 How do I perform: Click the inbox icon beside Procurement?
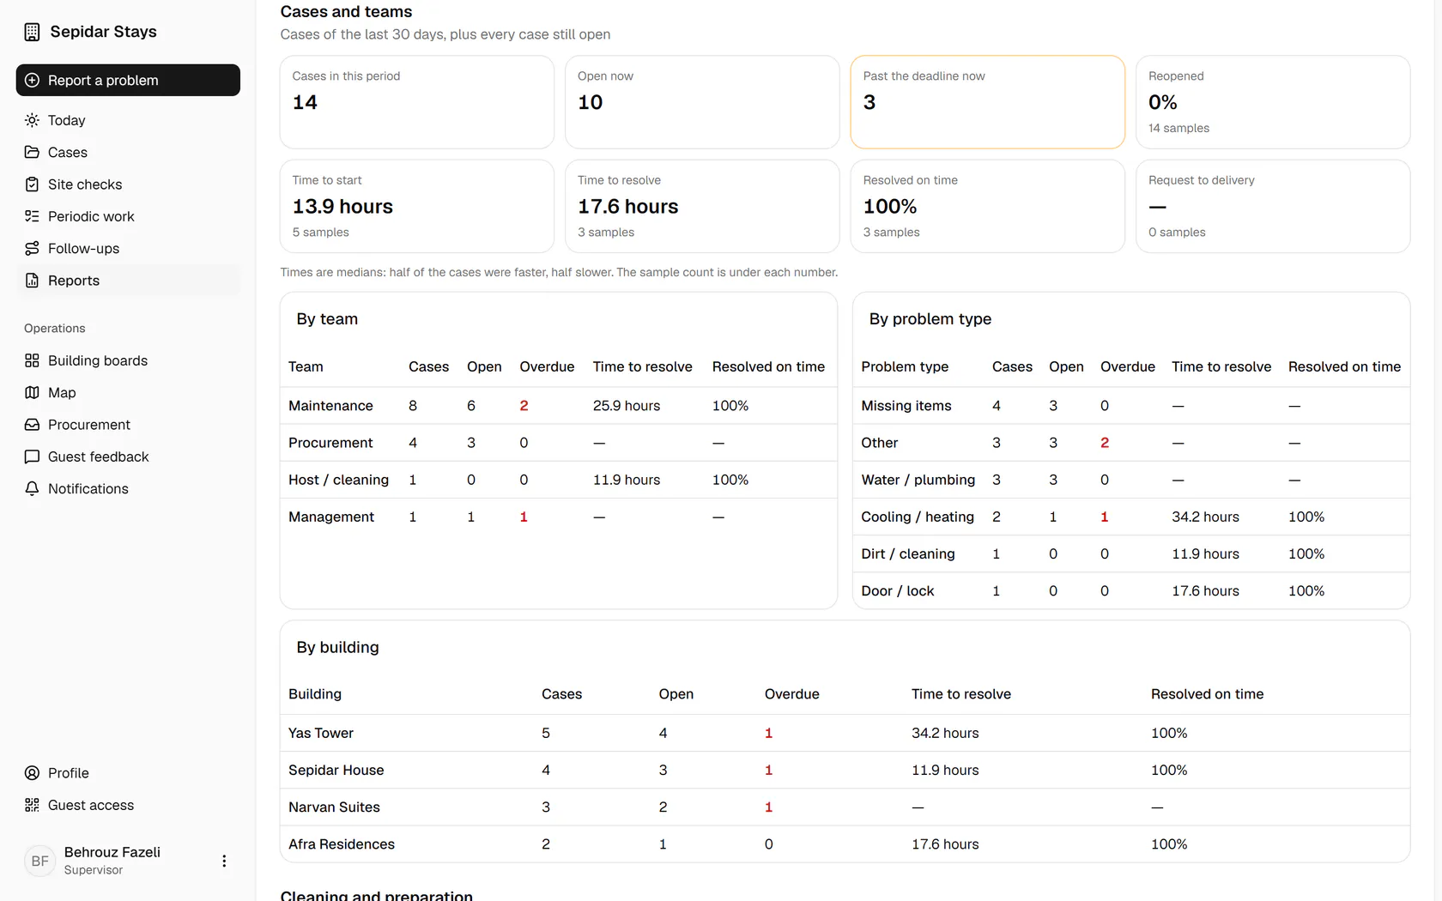[32, 425]
